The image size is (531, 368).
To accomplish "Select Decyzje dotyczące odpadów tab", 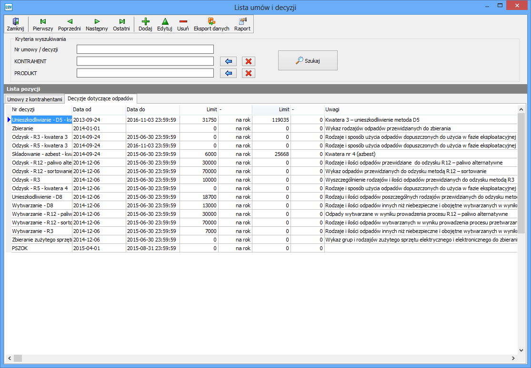I will [101, 98].
